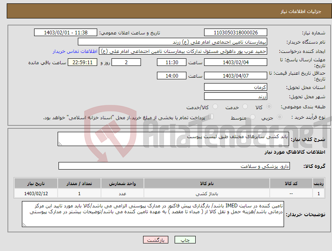The width and height of the screenshot is (332, 251).
Task: Click the چاپ (print) button
Action: click(x=185, y=240)
